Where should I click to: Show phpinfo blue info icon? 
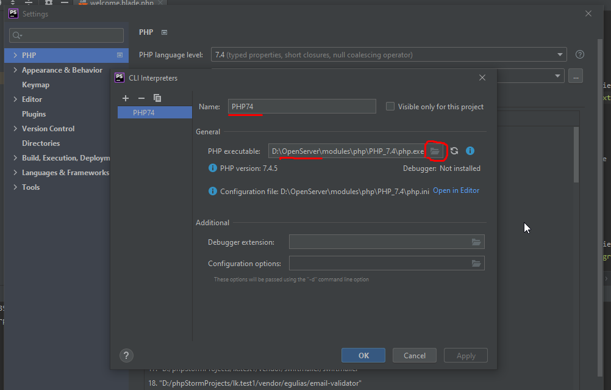tap(470, 151)
